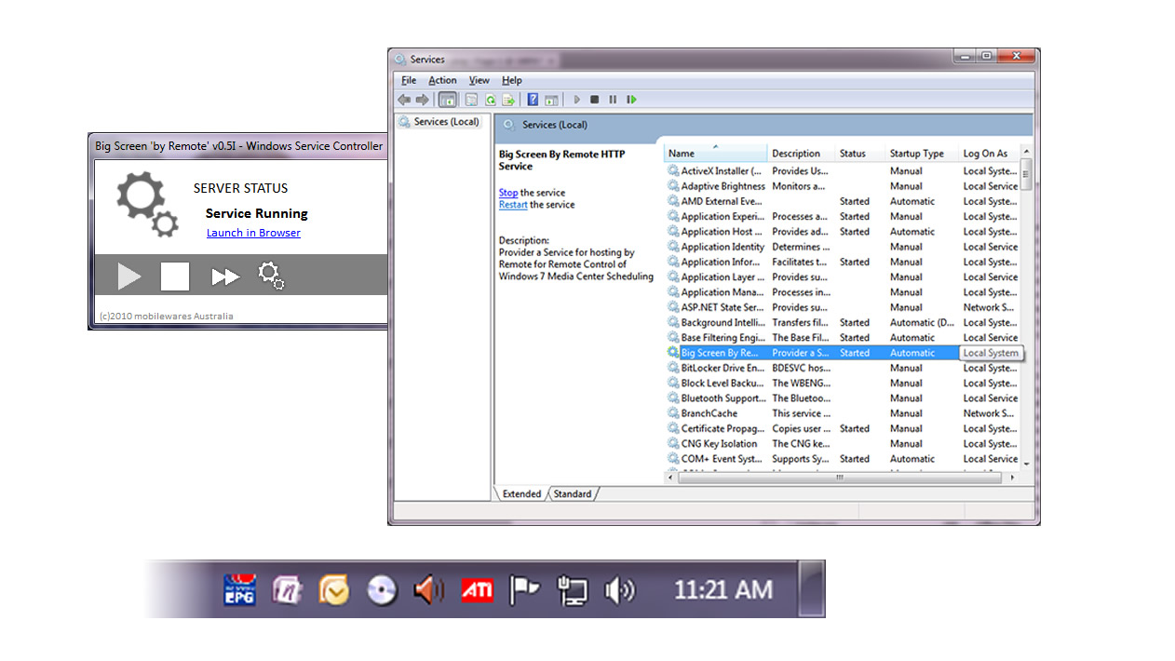Switch to the Extended tab
Screen dimensions: 1175x661
[521, 494]
